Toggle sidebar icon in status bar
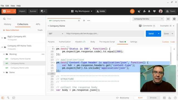 point(3,98)
